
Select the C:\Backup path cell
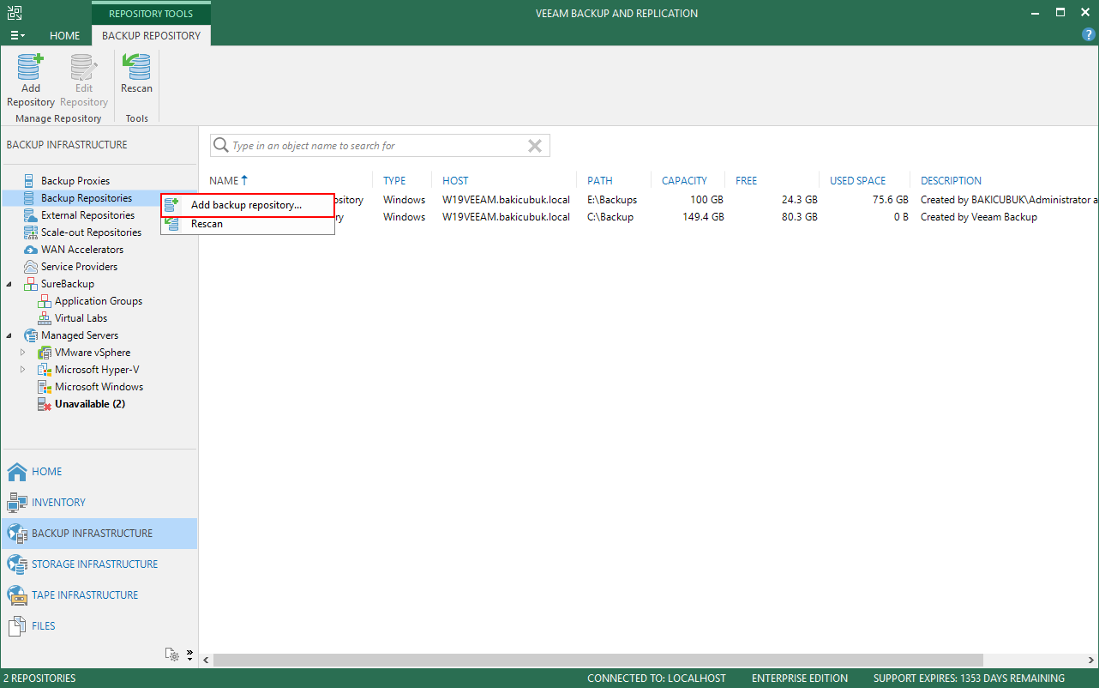tap(610, 217)
